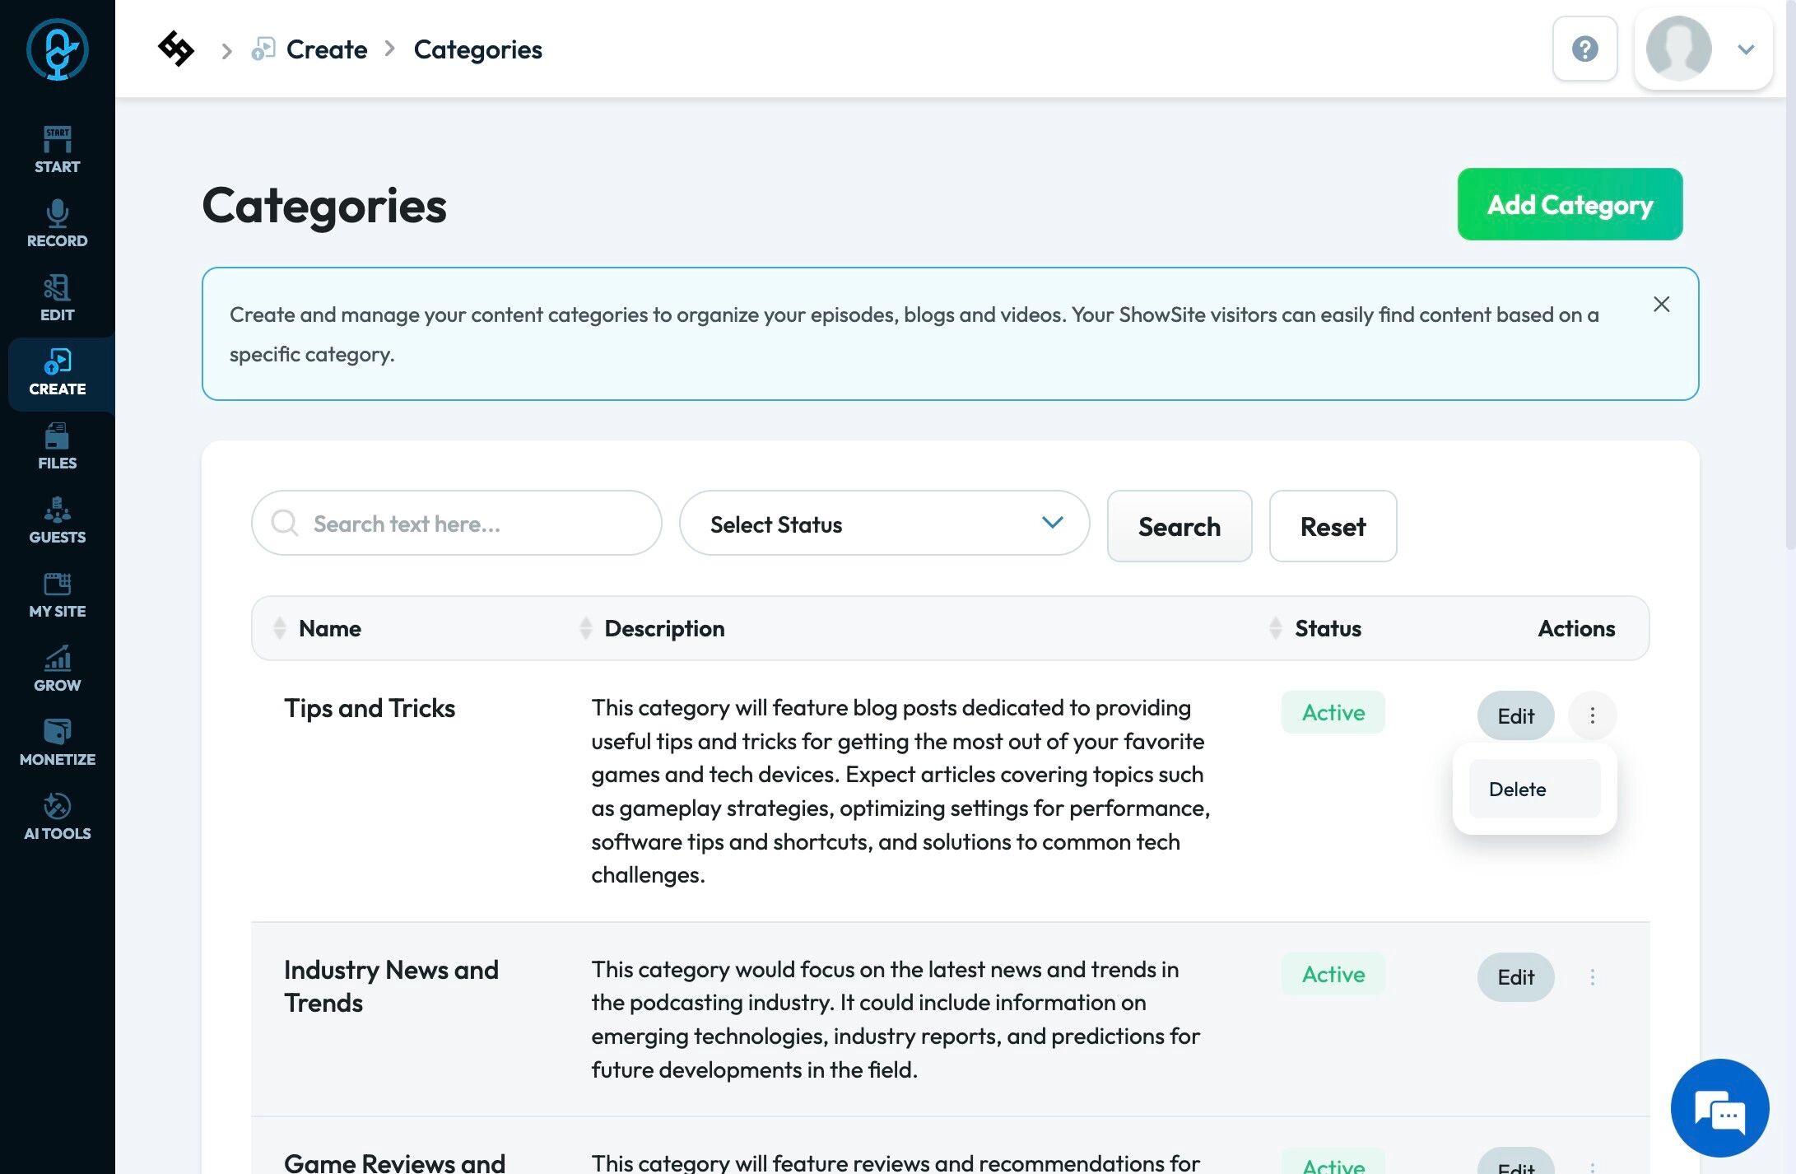Open the AI Tools section
1796x1174 pixels.
click(57, 817)
